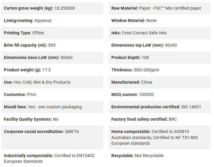214x167 pixels.
Task: Select the MOQ custom 100000 entry
Action: [159, 95]
